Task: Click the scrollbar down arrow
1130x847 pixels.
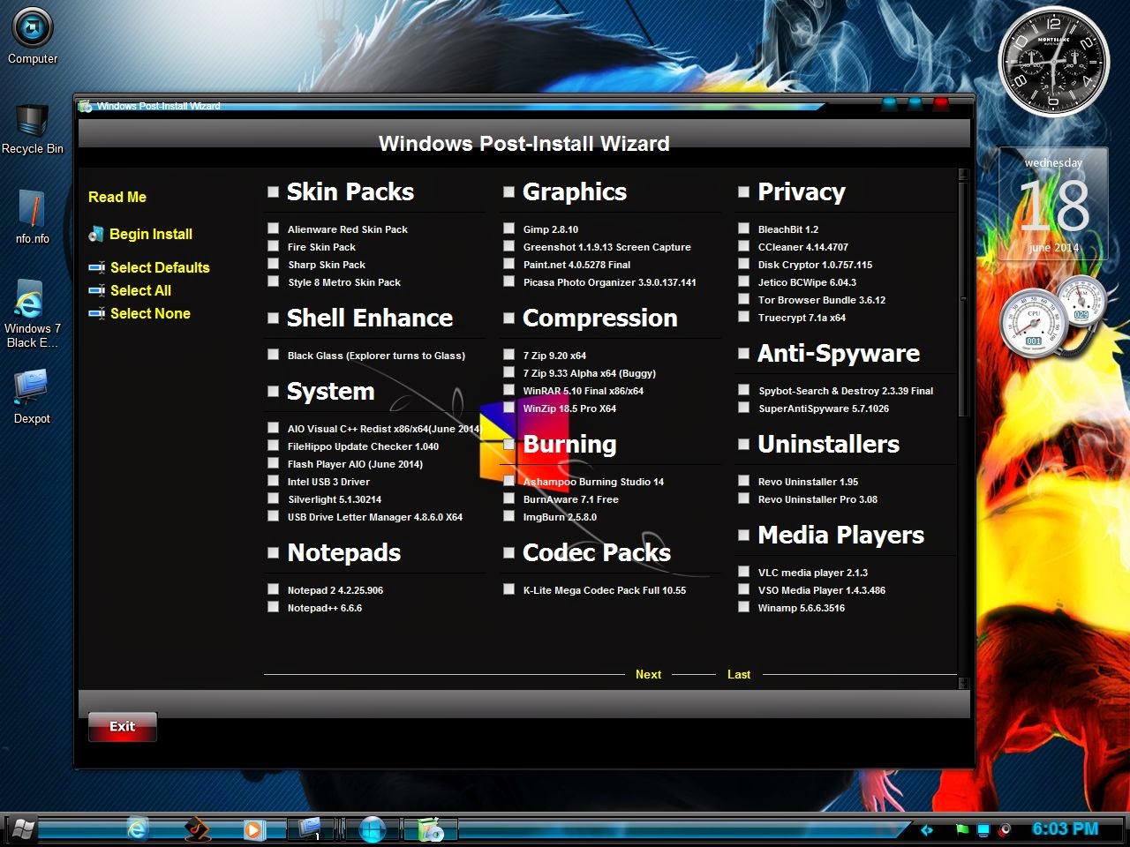Action: click(x=963, y=683)
